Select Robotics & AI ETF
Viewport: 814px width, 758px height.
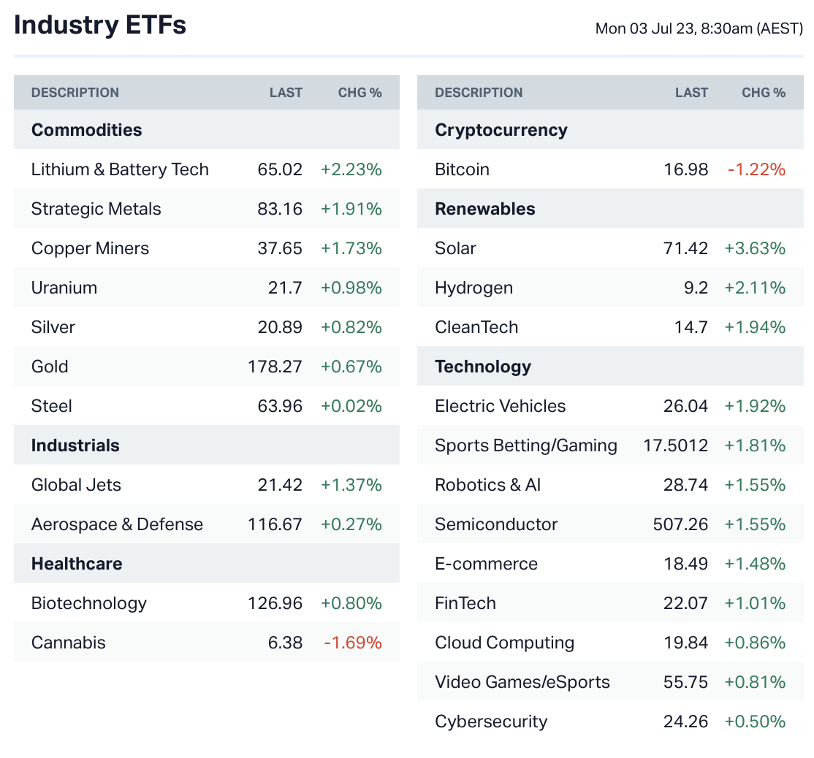487,485
